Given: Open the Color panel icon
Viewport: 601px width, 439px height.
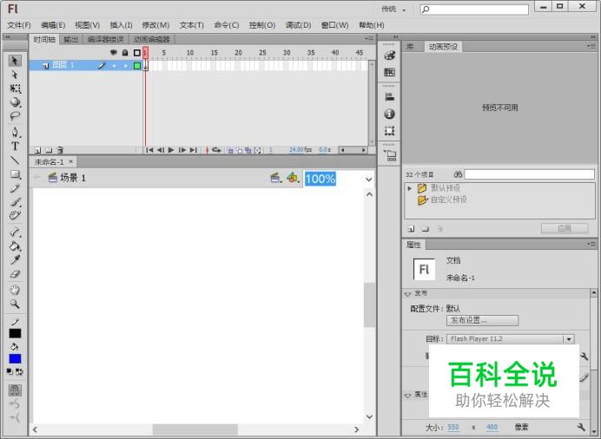Looking at the screenshot, I should pyautogui.click(x=389, y=56).
